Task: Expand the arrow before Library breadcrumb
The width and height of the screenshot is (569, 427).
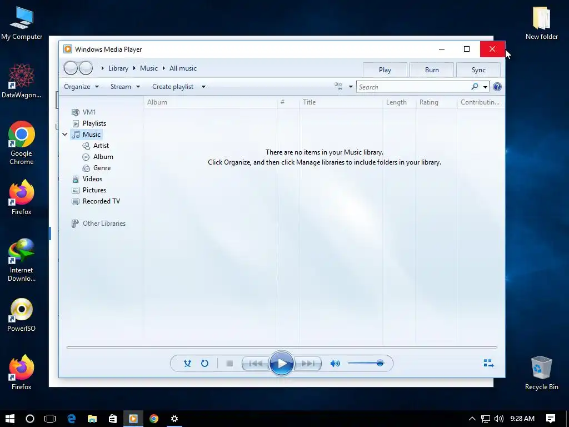Action: point(103,68)
